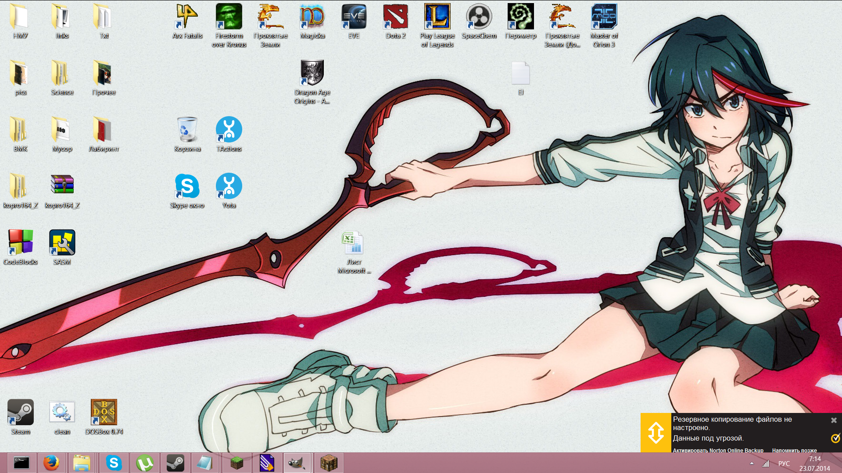Screen dimensions: 842x473
Task: Click the DOSBox 0.74 shortcut
Action: click(104, 417)
